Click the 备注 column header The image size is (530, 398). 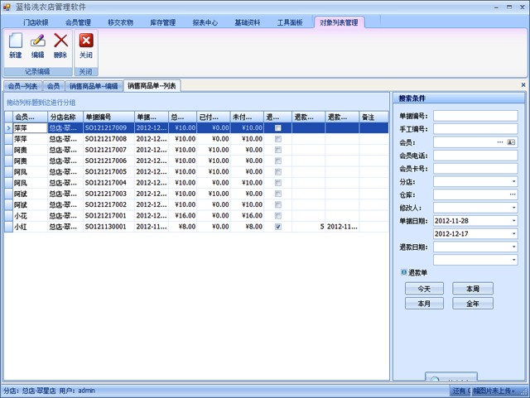click(x=373, y=117)
